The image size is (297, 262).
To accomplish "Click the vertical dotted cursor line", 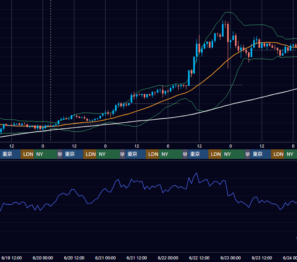I will [x=51, y=70].
